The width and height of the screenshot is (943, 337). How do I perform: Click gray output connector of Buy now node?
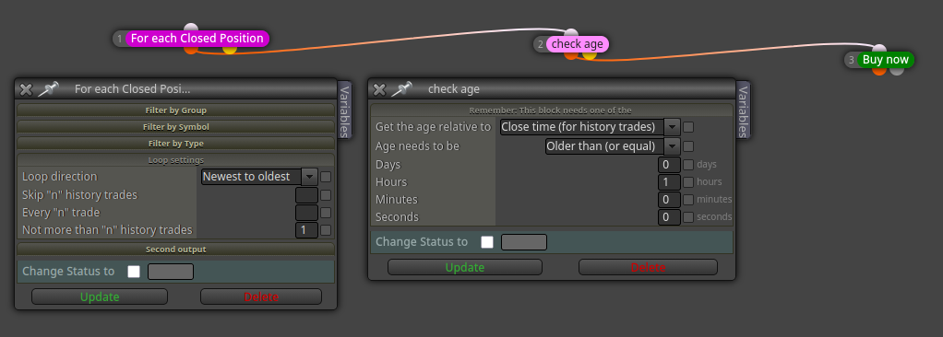coord(897,71)
